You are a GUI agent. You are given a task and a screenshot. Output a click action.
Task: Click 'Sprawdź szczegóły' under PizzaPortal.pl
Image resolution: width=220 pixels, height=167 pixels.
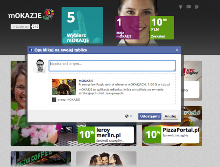point(175,135)
